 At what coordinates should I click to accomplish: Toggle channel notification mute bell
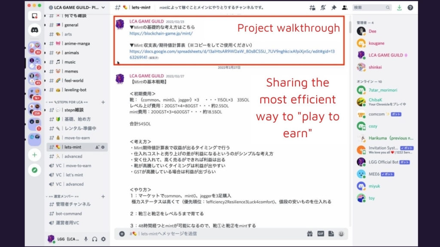pos(323,8)
